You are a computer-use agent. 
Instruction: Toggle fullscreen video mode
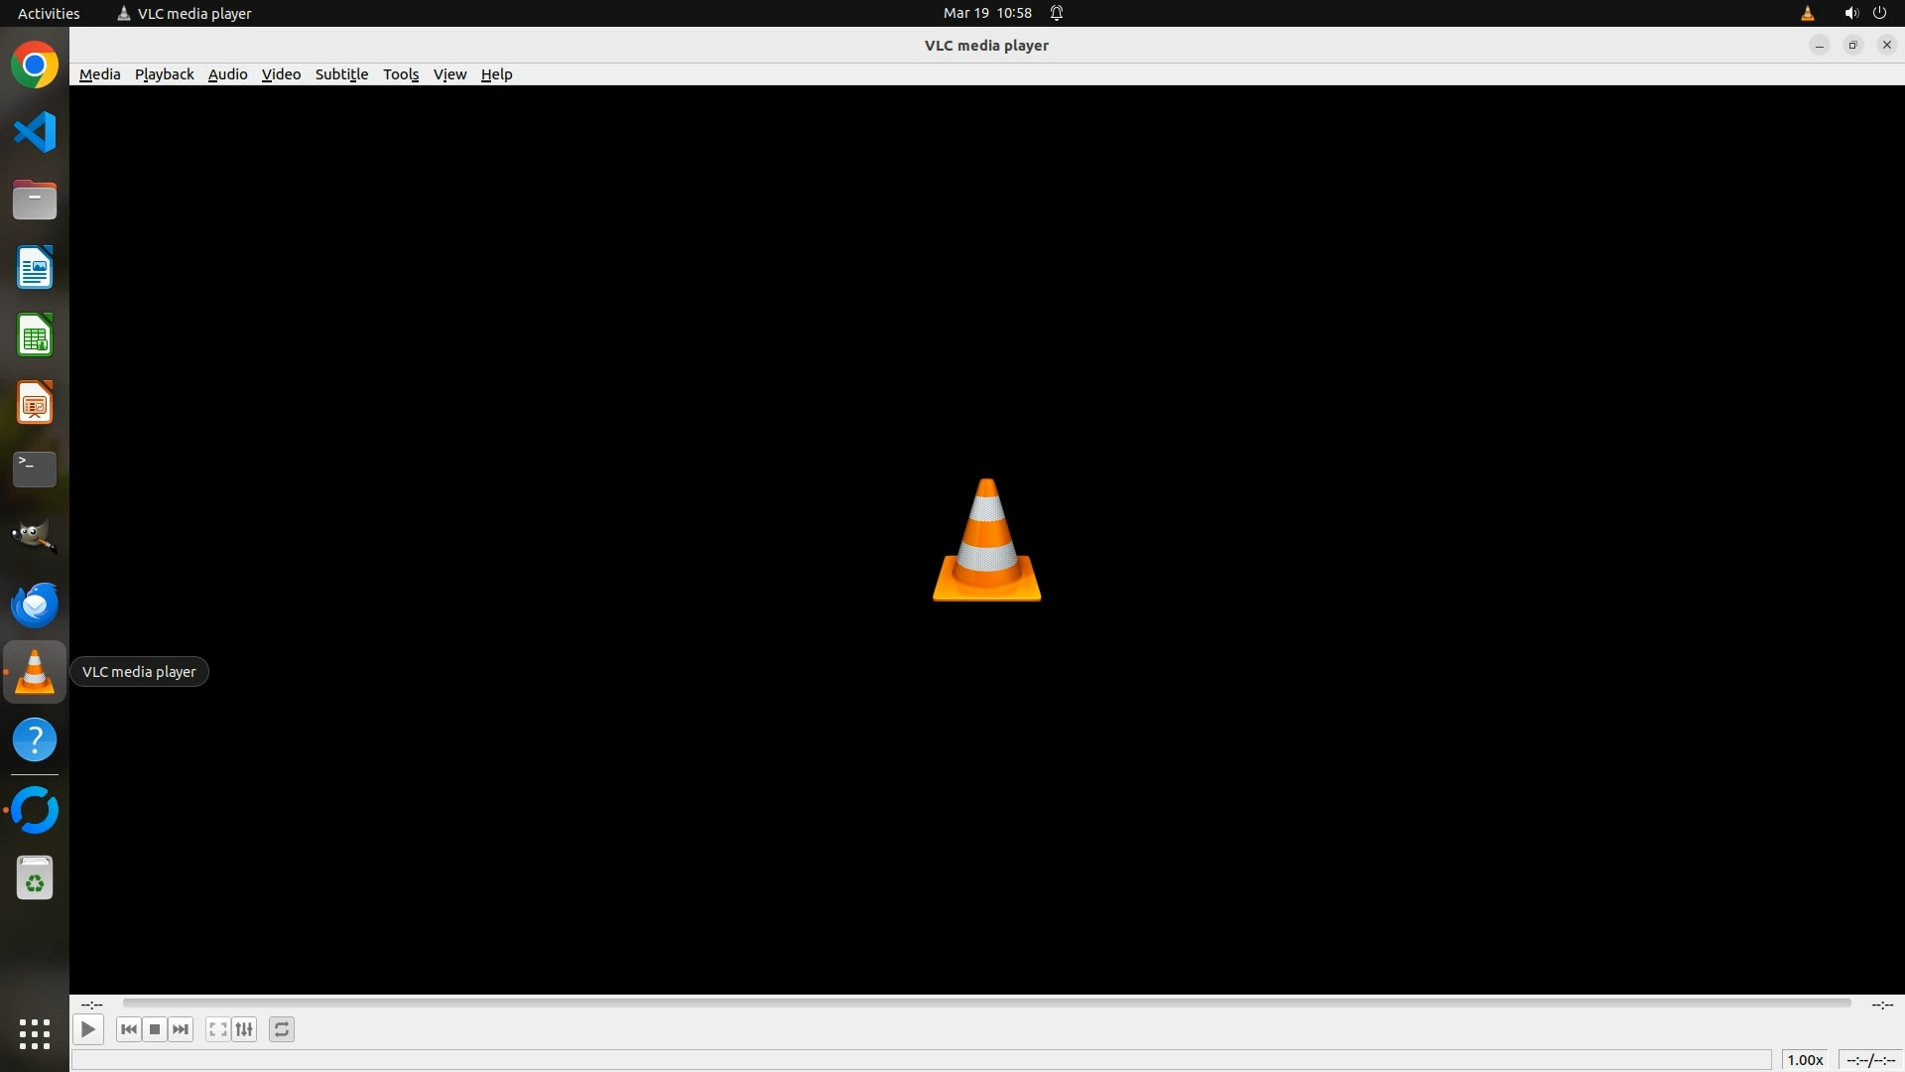coord(217,1029)
